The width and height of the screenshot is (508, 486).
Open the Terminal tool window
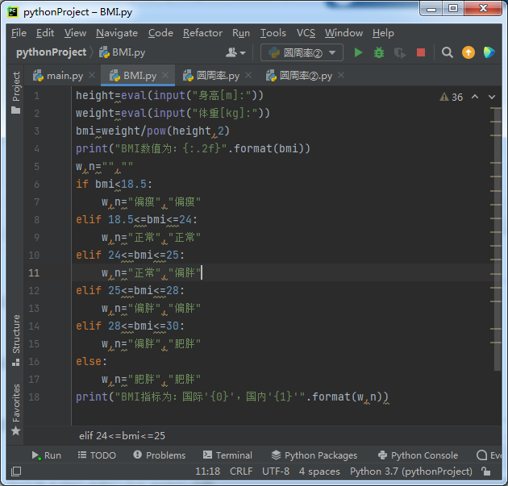pos(227,455)
